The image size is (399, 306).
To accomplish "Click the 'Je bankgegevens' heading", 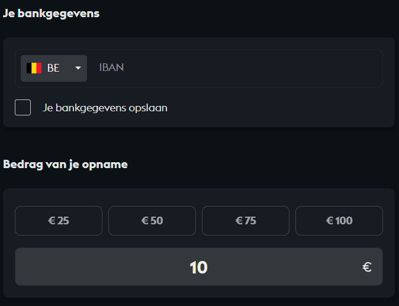I will (x=51, y=14).
